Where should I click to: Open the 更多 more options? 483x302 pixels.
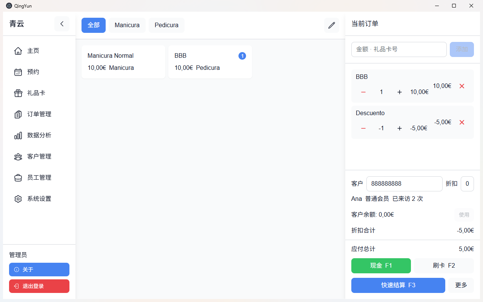pyautogui.click(x=461, y=285)
